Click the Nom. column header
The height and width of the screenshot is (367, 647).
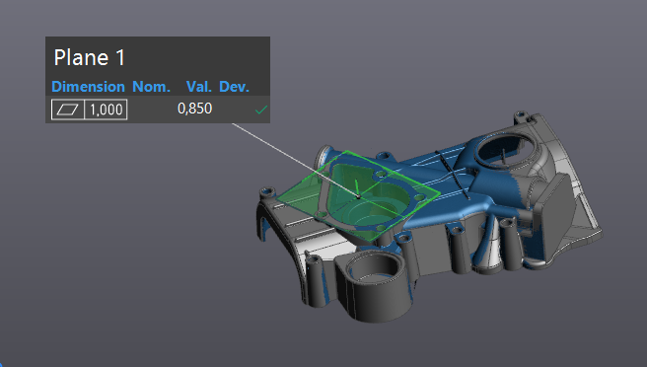coord(151,87)
